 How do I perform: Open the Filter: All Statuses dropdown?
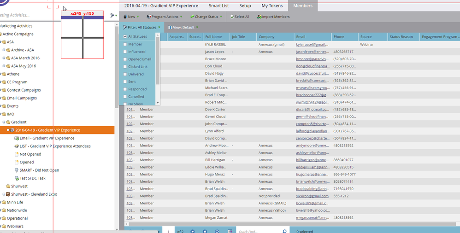coord(142,28)
